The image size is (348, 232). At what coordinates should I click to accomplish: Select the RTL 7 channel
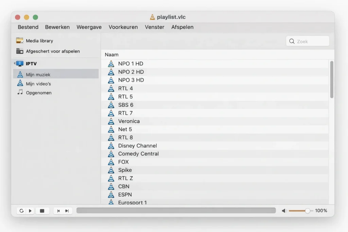(215, 113)
